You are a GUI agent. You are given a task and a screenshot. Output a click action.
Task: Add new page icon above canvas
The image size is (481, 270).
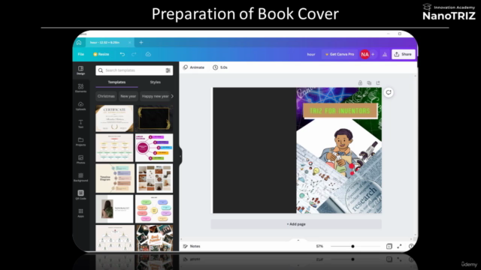coord(378,83)
